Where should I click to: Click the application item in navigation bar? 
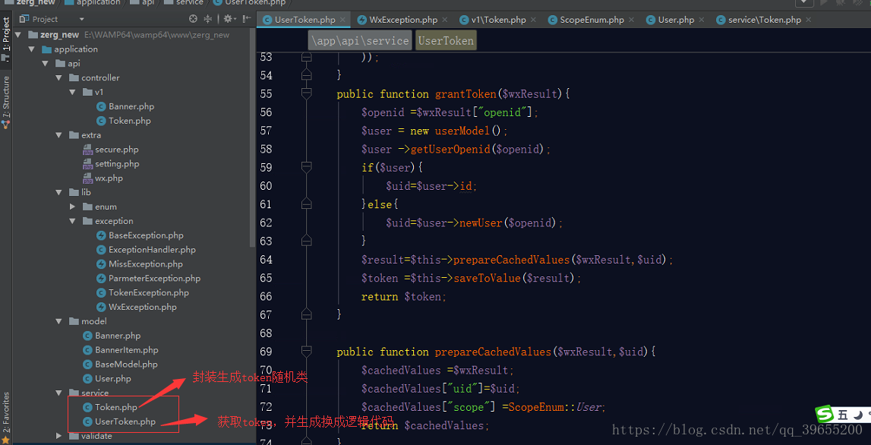(92, 2)
